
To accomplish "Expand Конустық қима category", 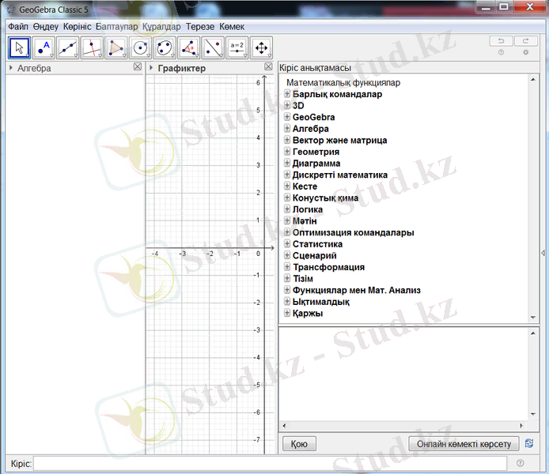I will click(x=287, y=197).
